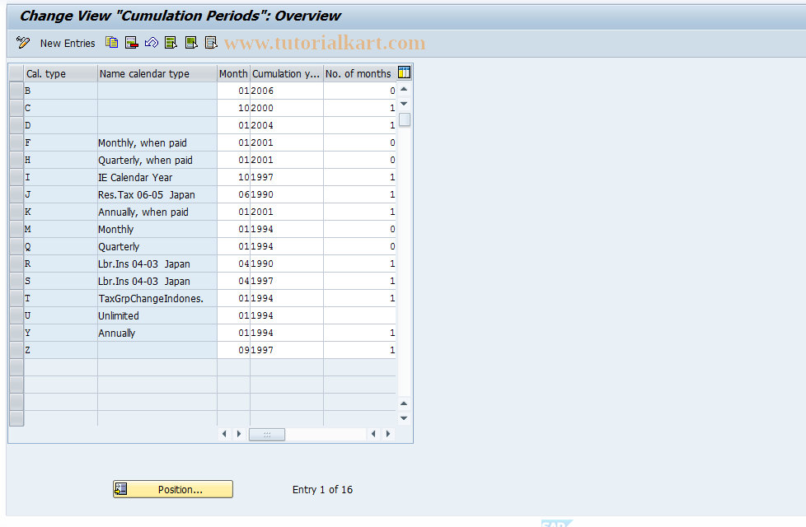This screenshot has width=806, height=527.
Task: Click the Delete entry icon
Action: 132,43
